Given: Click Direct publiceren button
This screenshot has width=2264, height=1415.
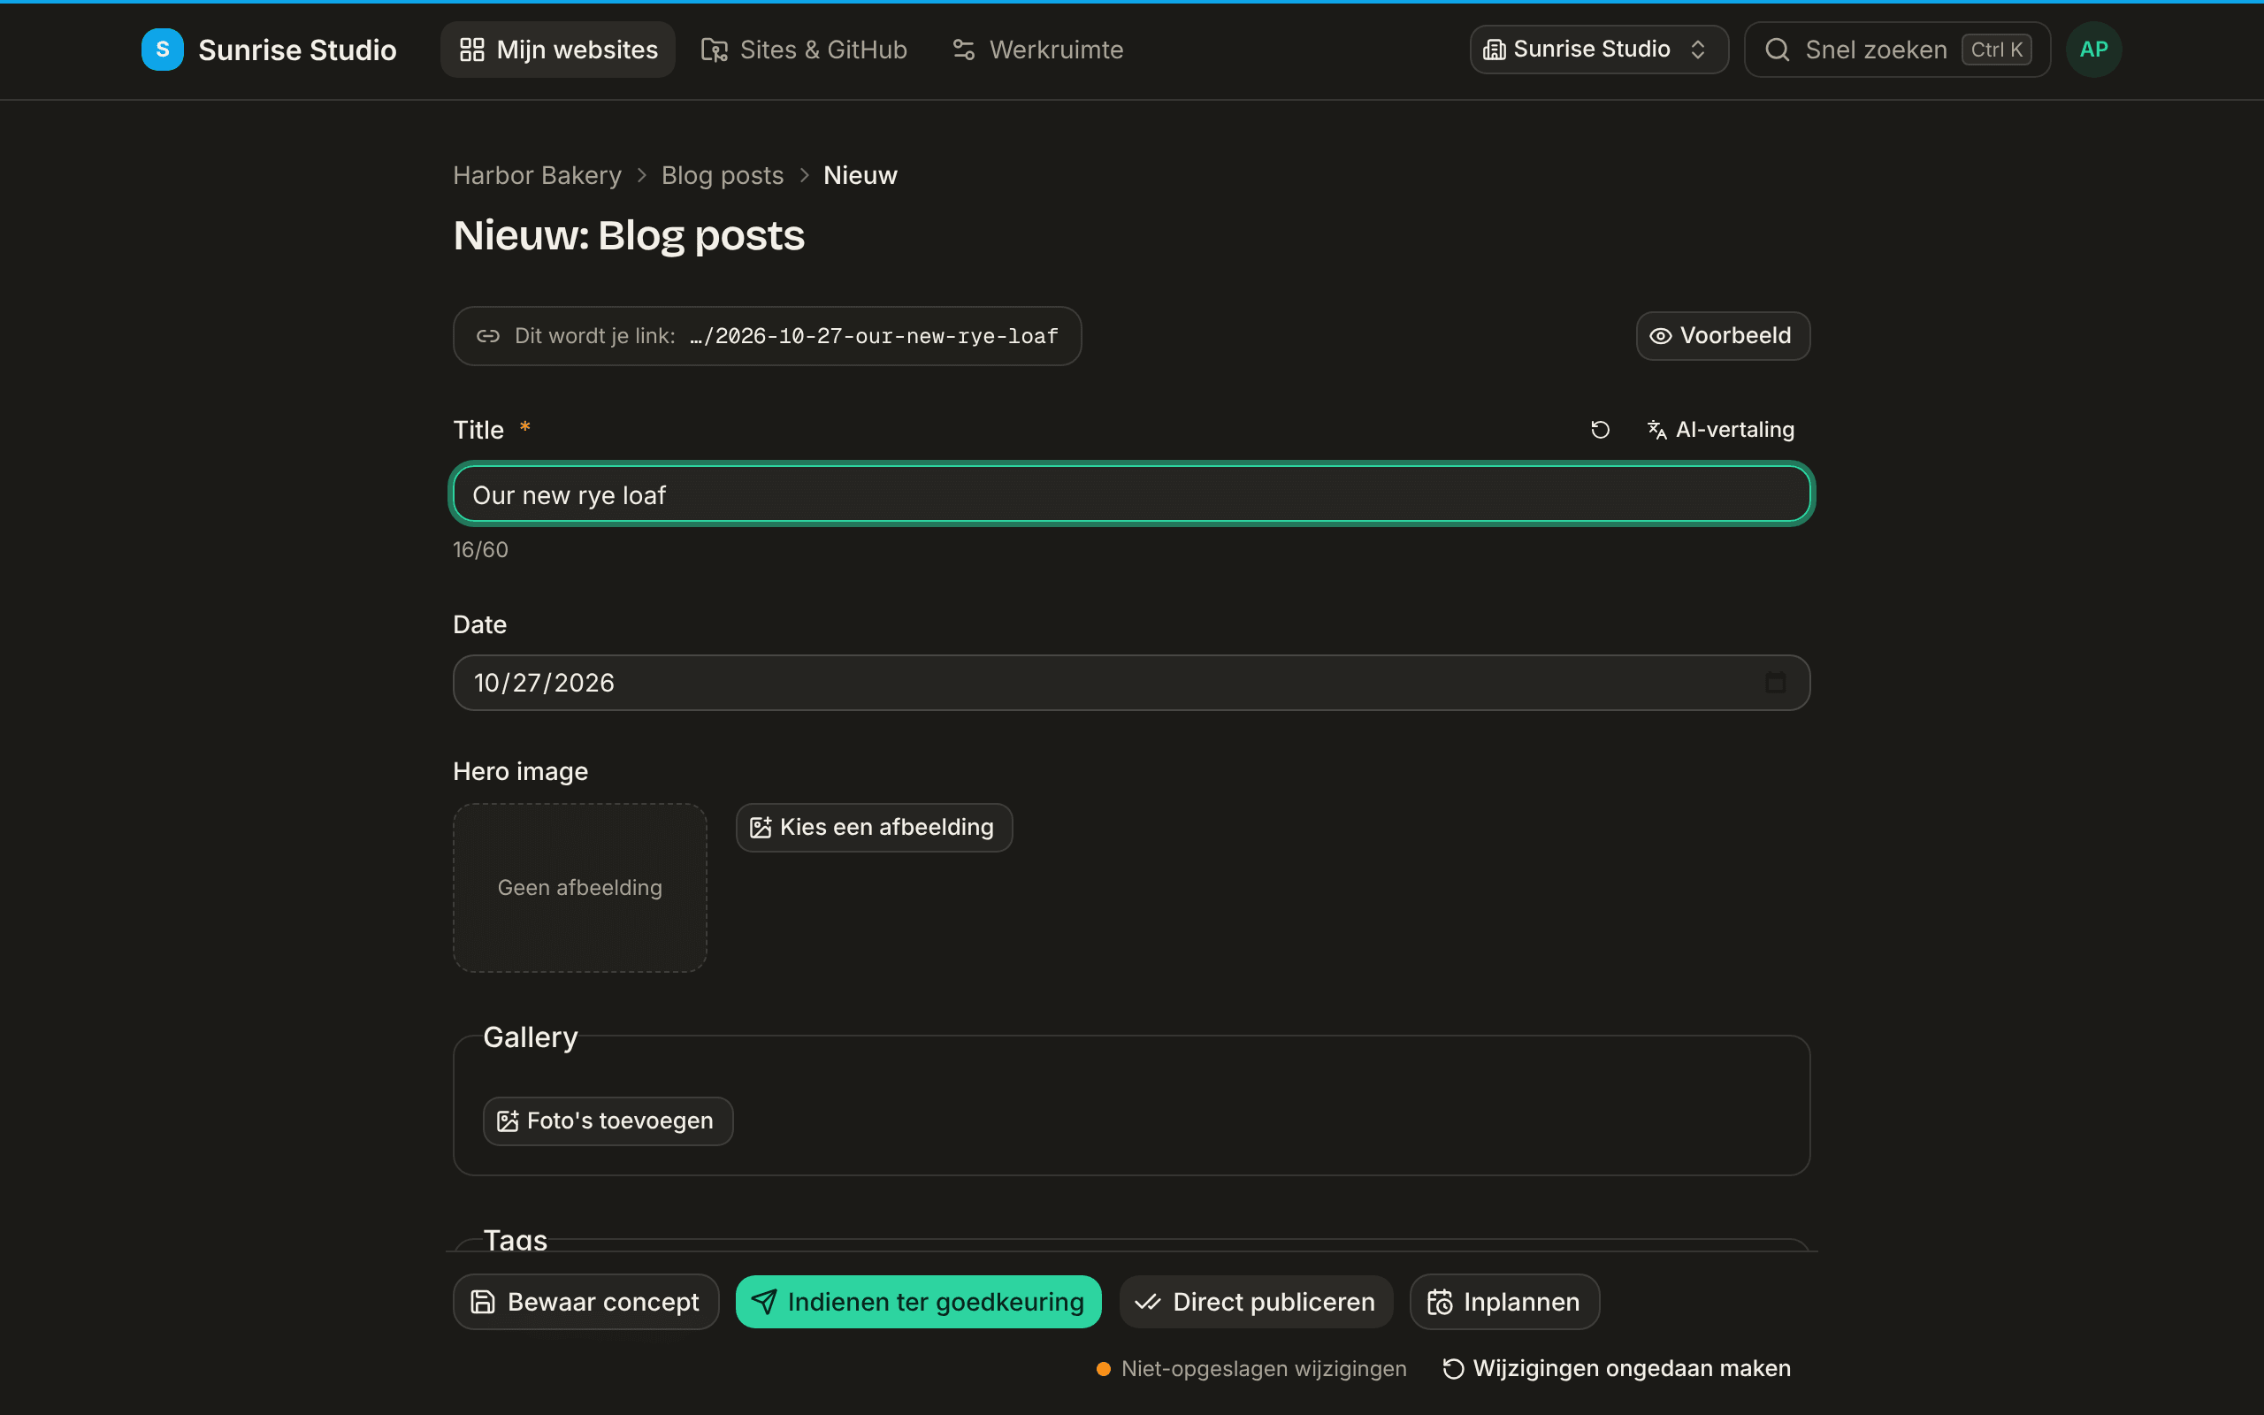Looking at the screenshot, I should point(1256,1302).
